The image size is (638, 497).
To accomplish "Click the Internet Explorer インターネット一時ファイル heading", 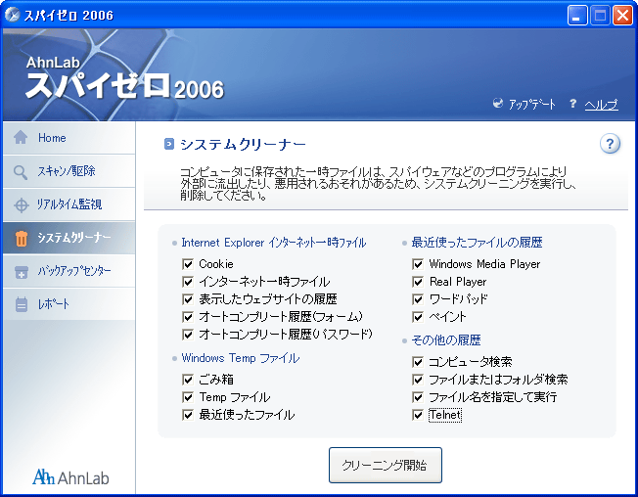I will 273,243.
